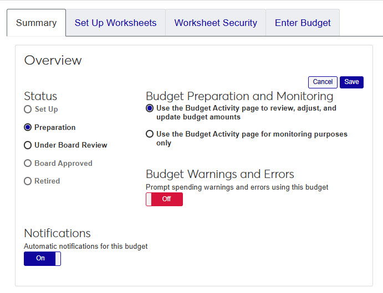Open the Enter Budget tab
Screen dimensions: 383x293
303,23
